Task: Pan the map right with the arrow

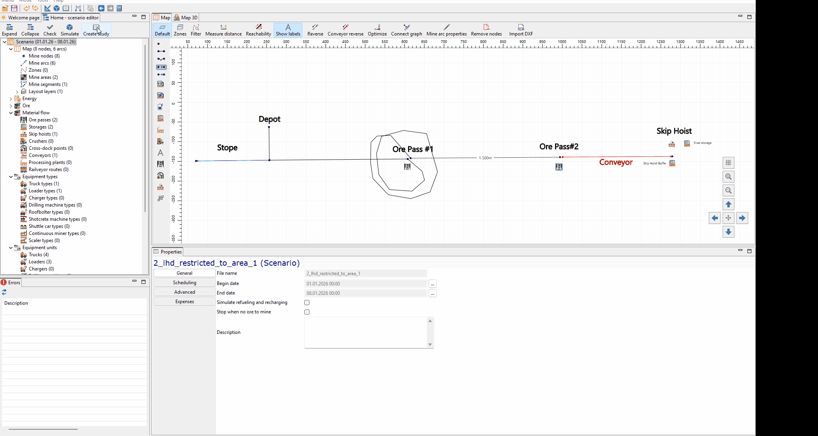Action: (742, 218)
